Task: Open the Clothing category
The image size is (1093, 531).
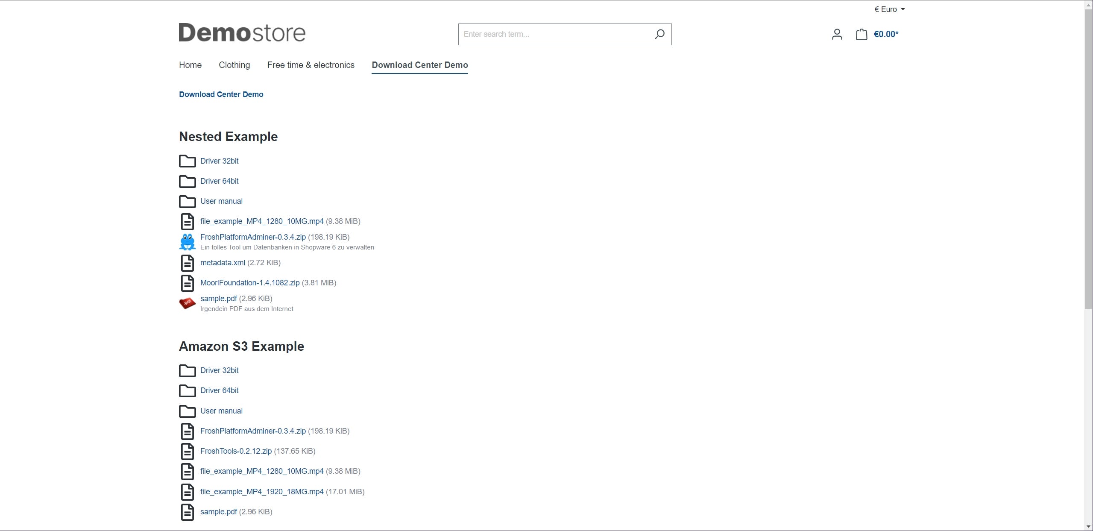Action: point(234,65)
